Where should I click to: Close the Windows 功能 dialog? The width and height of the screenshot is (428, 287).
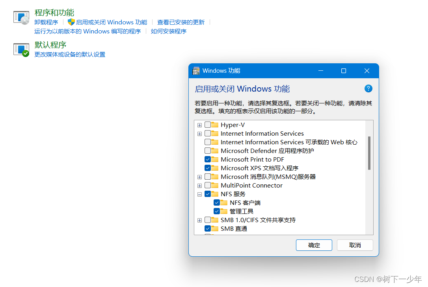(x=367, y=71)
